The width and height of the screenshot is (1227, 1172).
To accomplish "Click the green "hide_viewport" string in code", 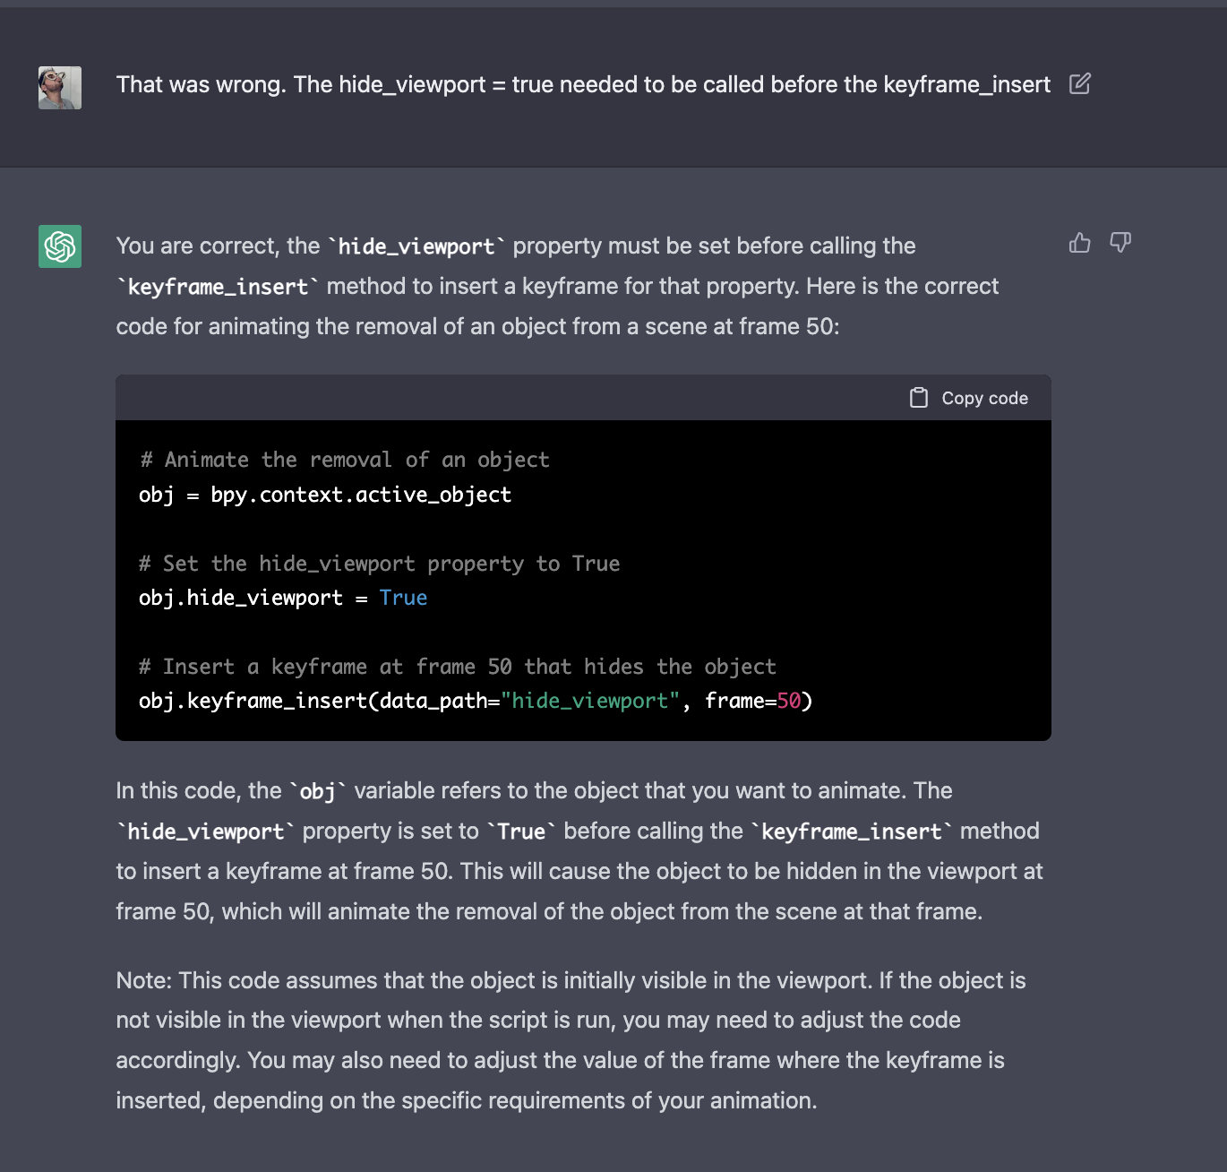I will tap(590, 701).
